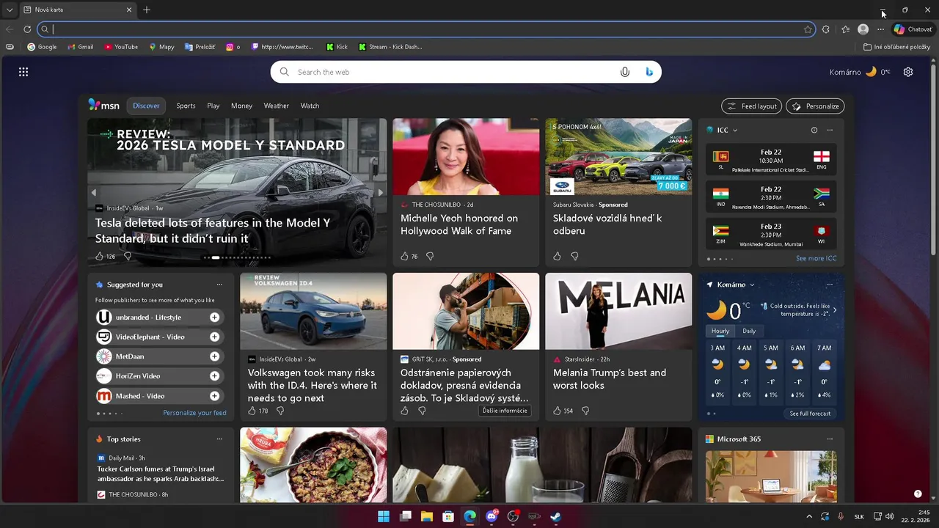Open the weather card more options

click(830, 285)
